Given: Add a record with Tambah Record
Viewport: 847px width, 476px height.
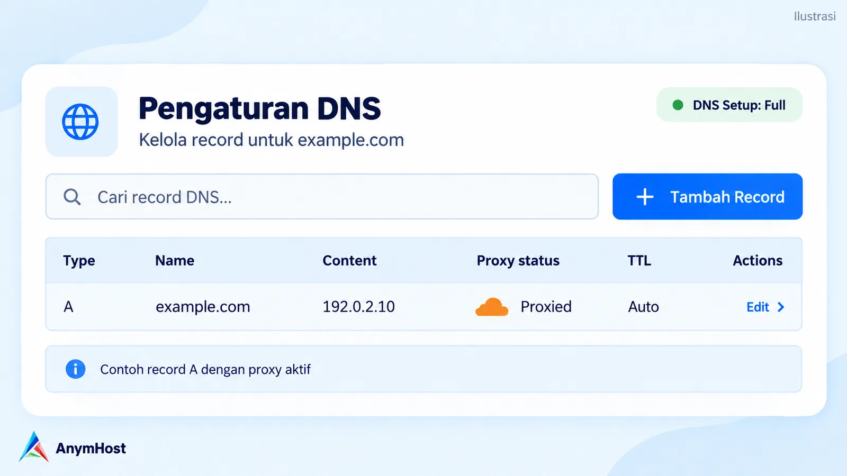Looking at the screenshot, I should [707, 196].
